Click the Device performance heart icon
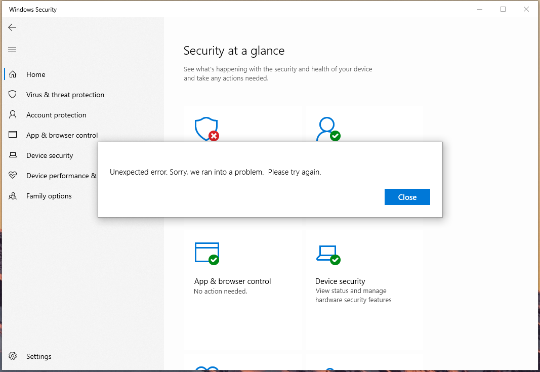The width and height of the screenshot is (540, 372). 13,175
